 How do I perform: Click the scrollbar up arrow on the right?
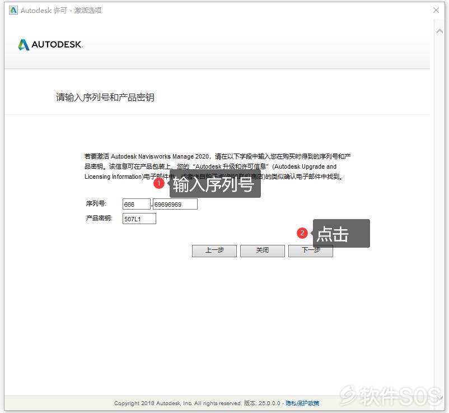pyautogui.click(x=439, y=31)
